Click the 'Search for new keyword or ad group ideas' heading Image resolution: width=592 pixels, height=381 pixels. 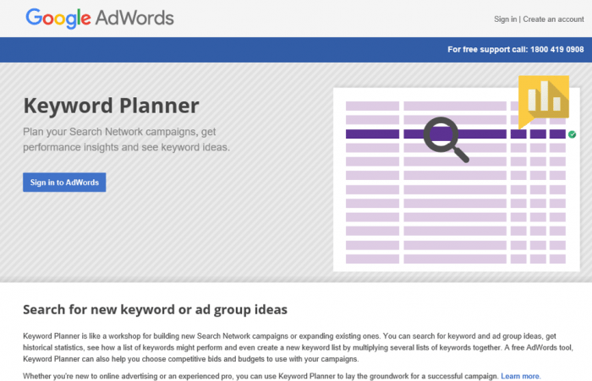click(155, 310)
